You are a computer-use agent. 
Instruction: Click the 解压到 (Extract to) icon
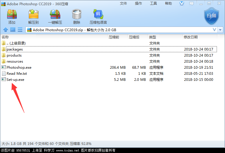(33, 14)
